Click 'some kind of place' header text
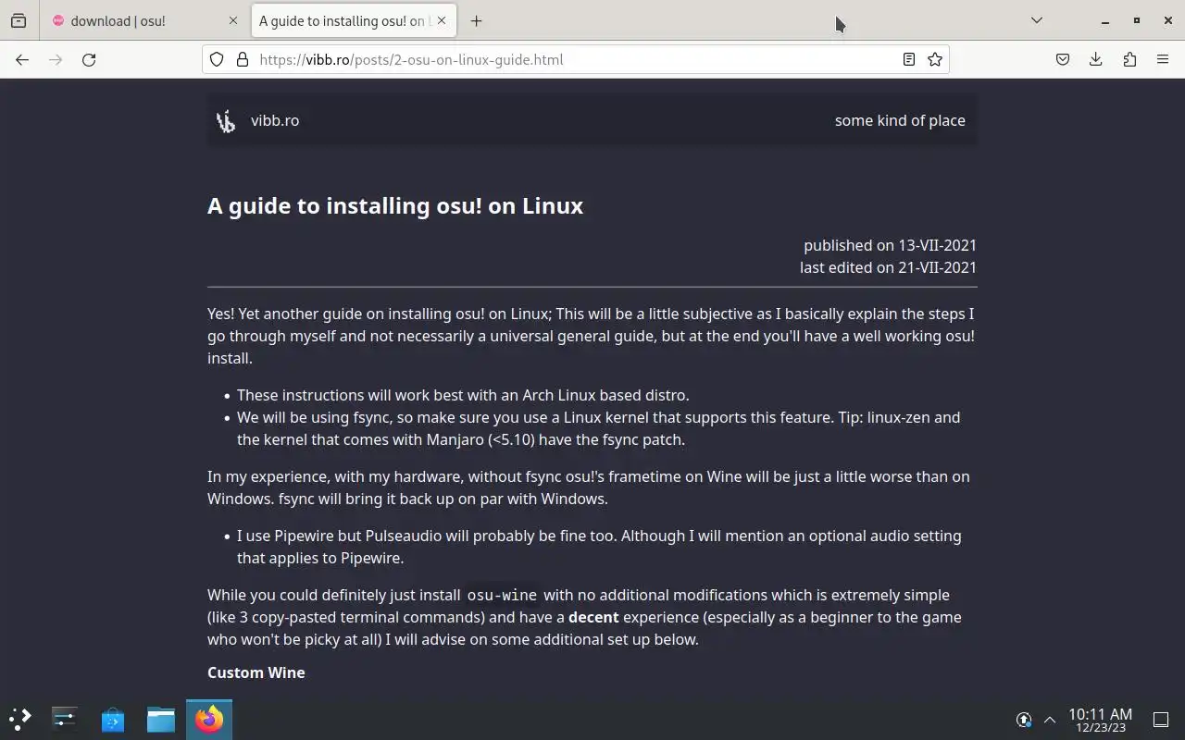 pos(900,120)
